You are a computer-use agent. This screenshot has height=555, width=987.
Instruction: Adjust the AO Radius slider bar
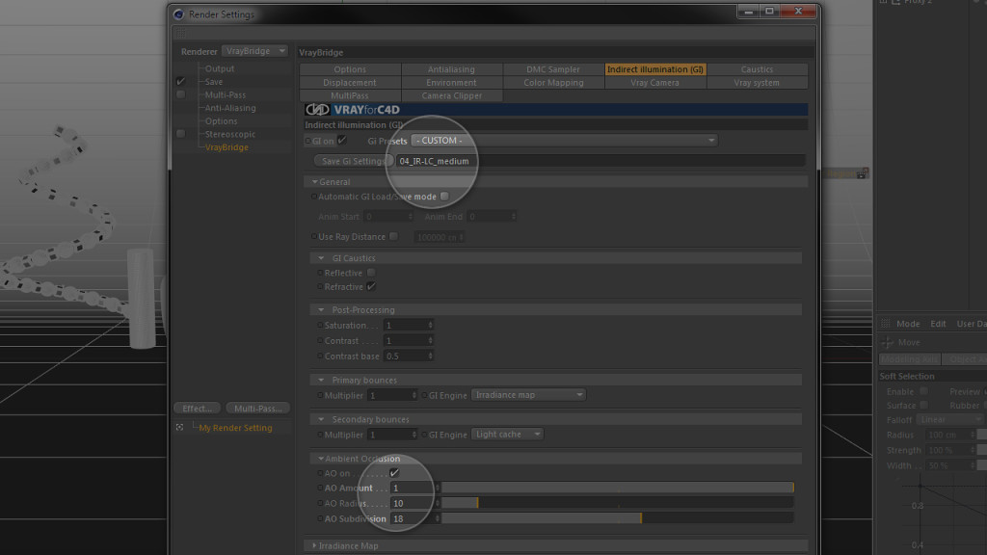(x=618, y=503)
